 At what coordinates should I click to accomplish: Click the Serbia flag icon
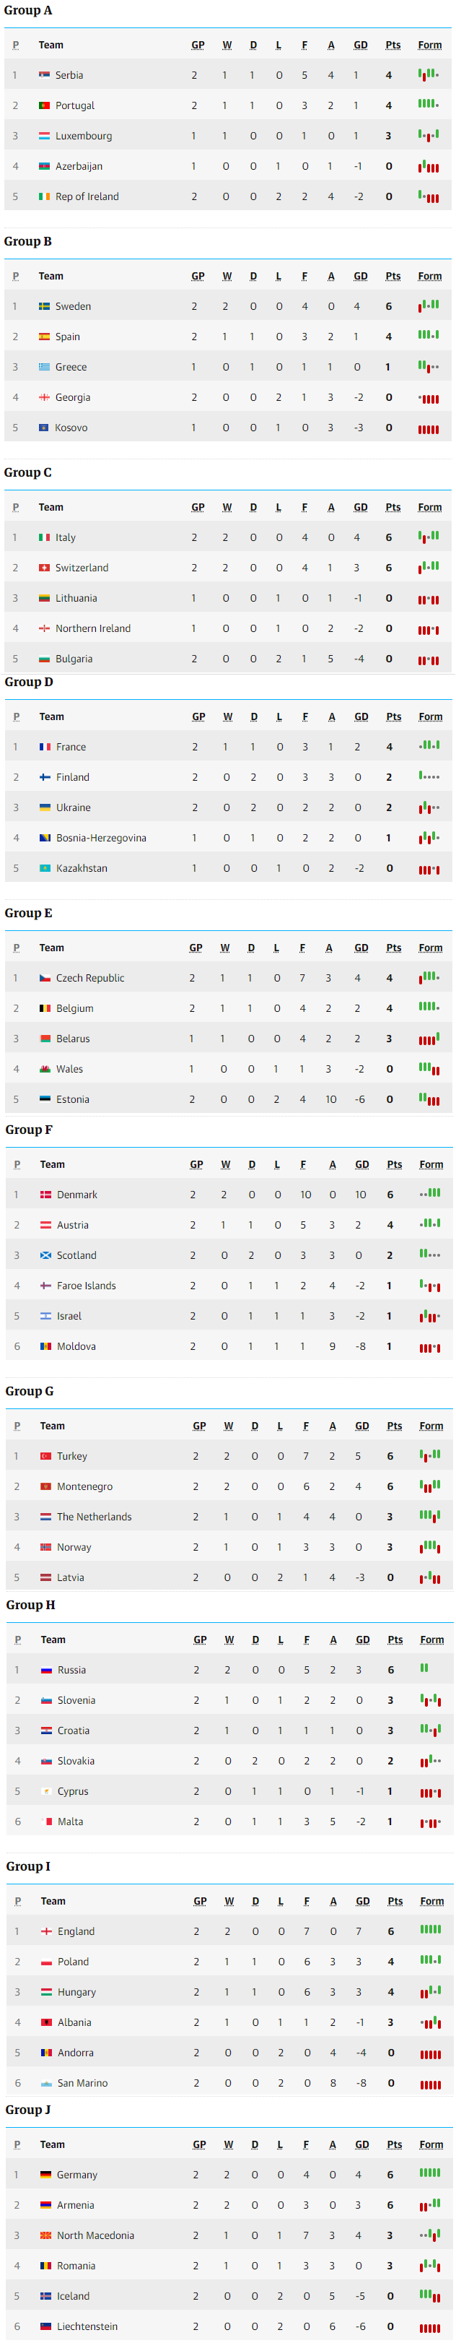tap(45, 76)
